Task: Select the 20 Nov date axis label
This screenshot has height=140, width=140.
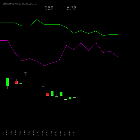Action: [x=33, y=133]
